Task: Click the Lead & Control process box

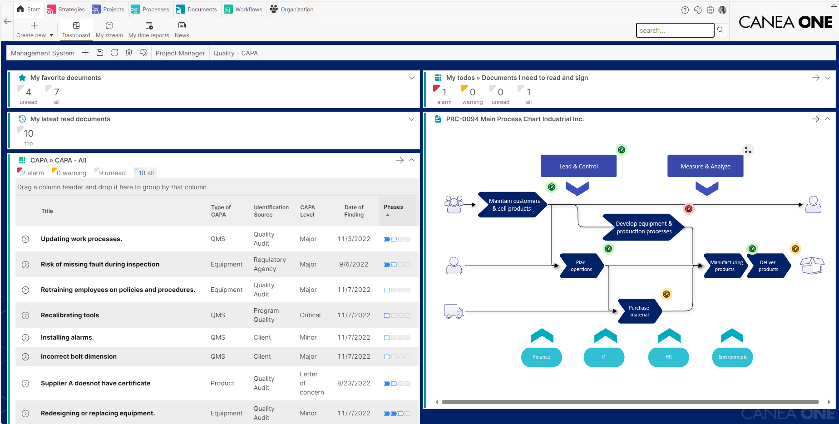Action: [578, 166]
